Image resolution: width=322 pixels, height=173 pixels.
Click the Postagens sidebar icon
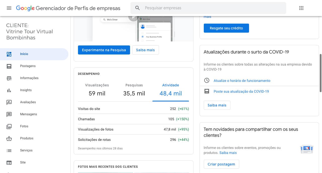9,66
